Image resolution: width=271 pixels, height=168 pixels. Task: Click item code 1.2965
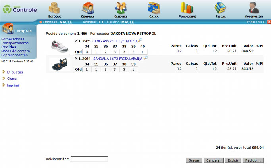click(x=85, y=41)
